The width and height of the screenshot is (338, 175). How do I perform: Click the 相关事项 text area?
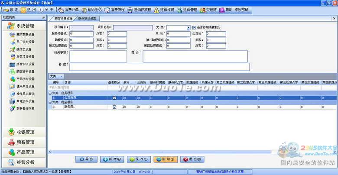point(98,56)
